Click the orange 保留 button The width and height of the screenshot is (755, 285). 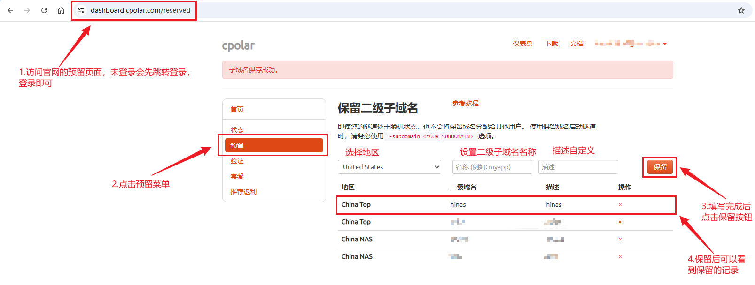click(x=660, y=167)
